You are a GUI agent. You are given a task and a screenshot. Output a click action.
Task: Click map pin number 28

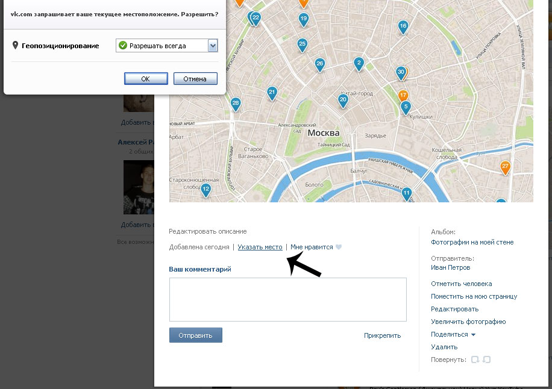pos(236,104)
